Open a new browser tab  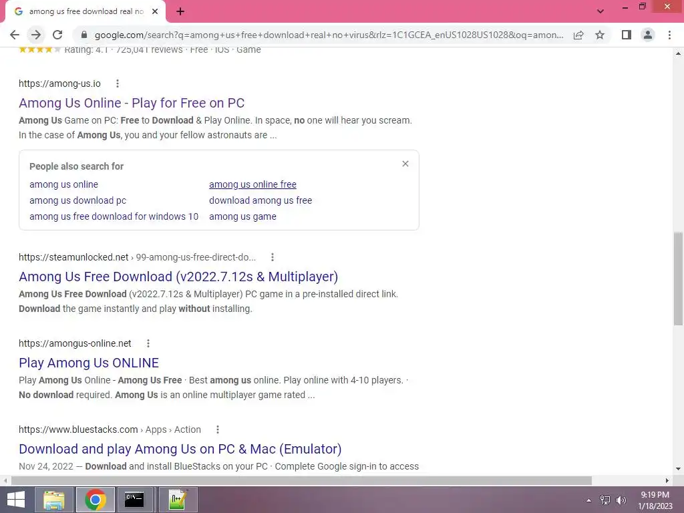[180, 11]
